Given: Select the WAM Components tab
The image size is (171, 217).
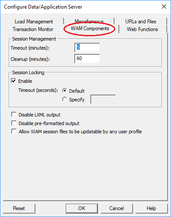Looking at the screenshot, I should [90, 28].
